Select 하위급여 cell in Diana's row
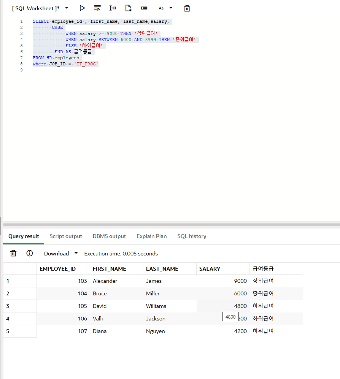 point(276,331)
